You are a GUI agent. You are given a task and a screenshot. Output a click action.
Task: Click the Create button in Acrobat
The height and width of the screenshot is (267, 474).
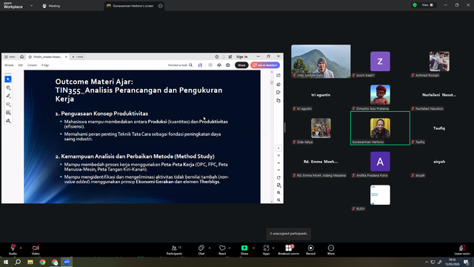78,57
